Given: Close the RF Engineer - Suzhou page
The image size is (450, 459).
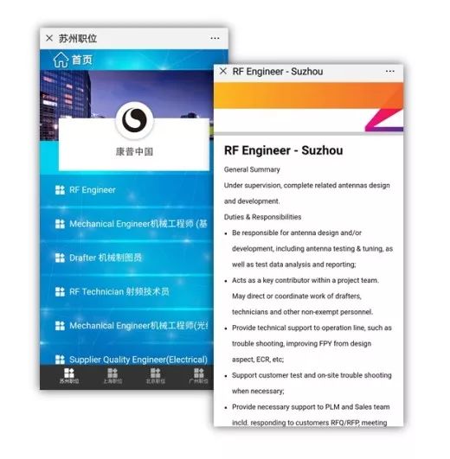Looking at the screenshot, I should coord(223,71).
